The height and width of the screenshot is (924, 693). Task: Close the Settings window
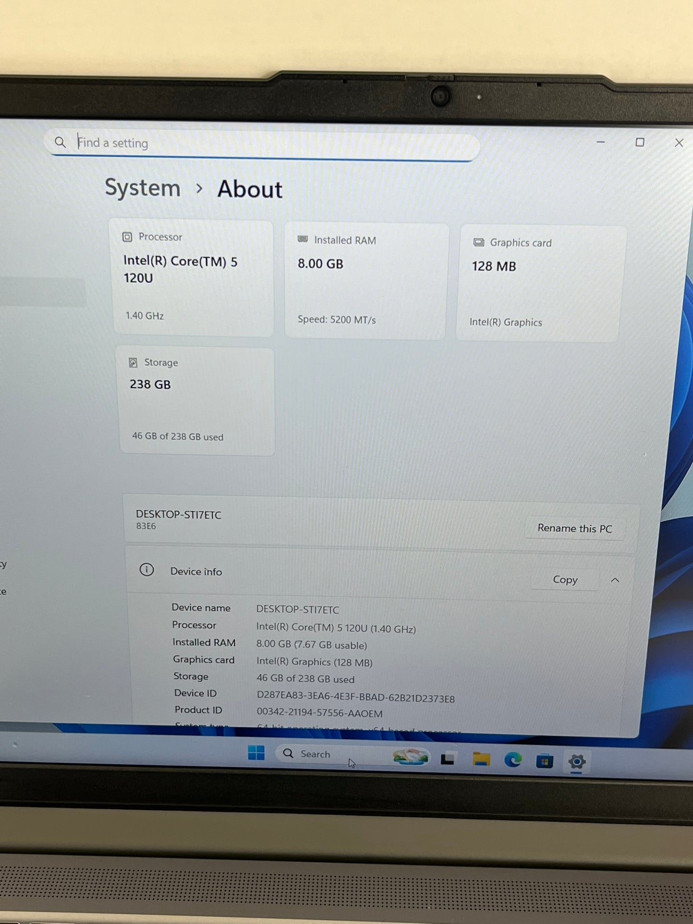(679, 143)
